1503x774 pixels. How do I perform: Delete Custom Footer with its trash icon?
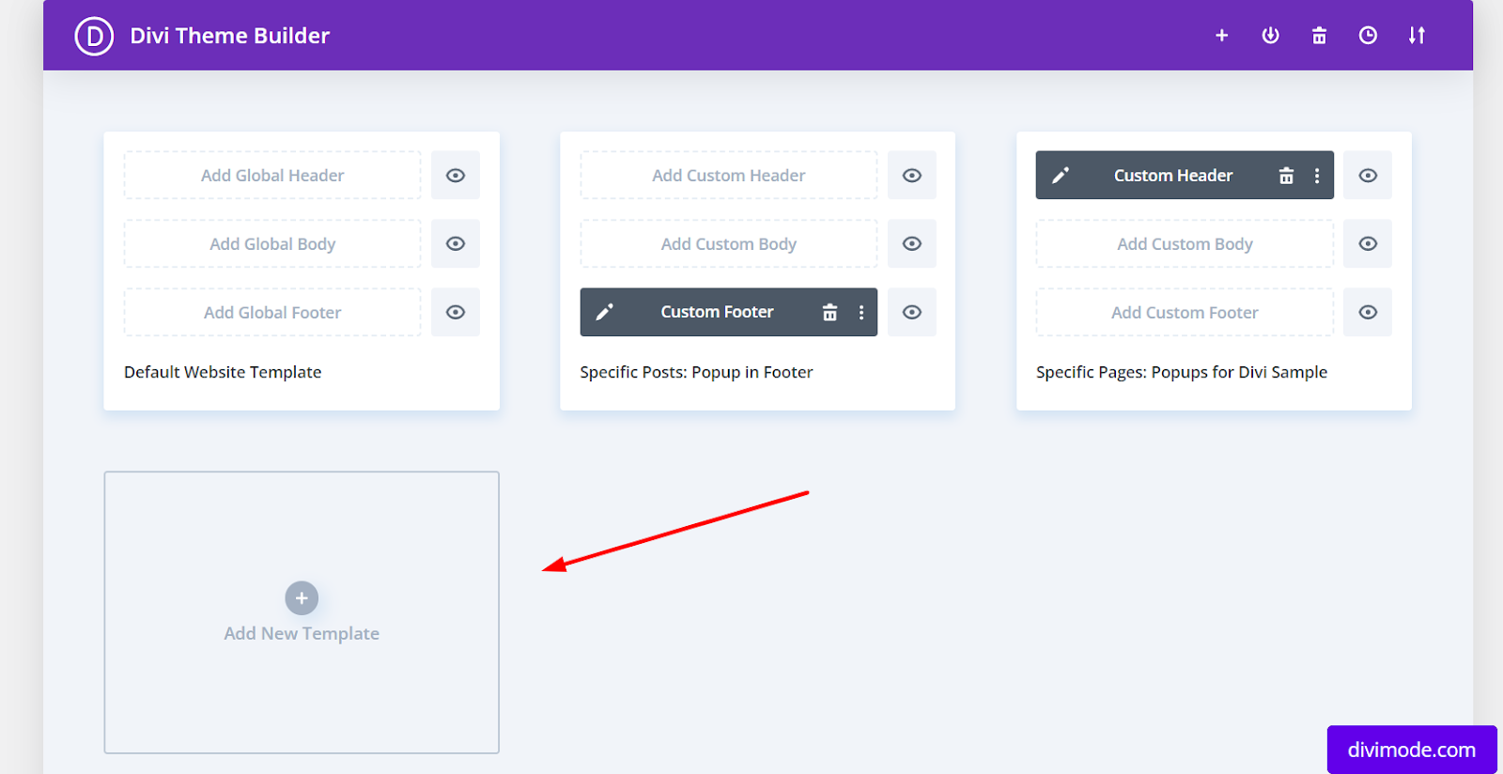(x=829, y=313)
